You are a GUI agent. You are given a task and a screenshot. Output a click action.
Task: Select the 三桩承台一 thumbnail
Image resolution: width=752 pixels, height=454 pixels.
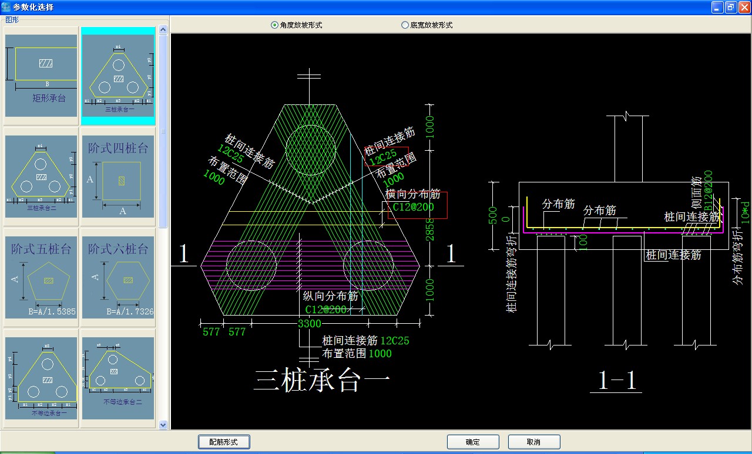click(x=118, y=76)
